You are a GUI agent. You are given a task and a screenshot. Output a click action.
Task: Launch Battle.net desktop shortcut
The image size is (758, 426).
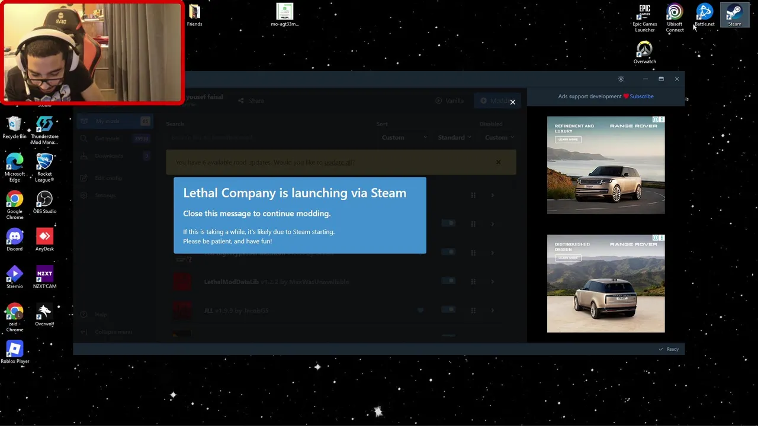click(x=704, y=15)
